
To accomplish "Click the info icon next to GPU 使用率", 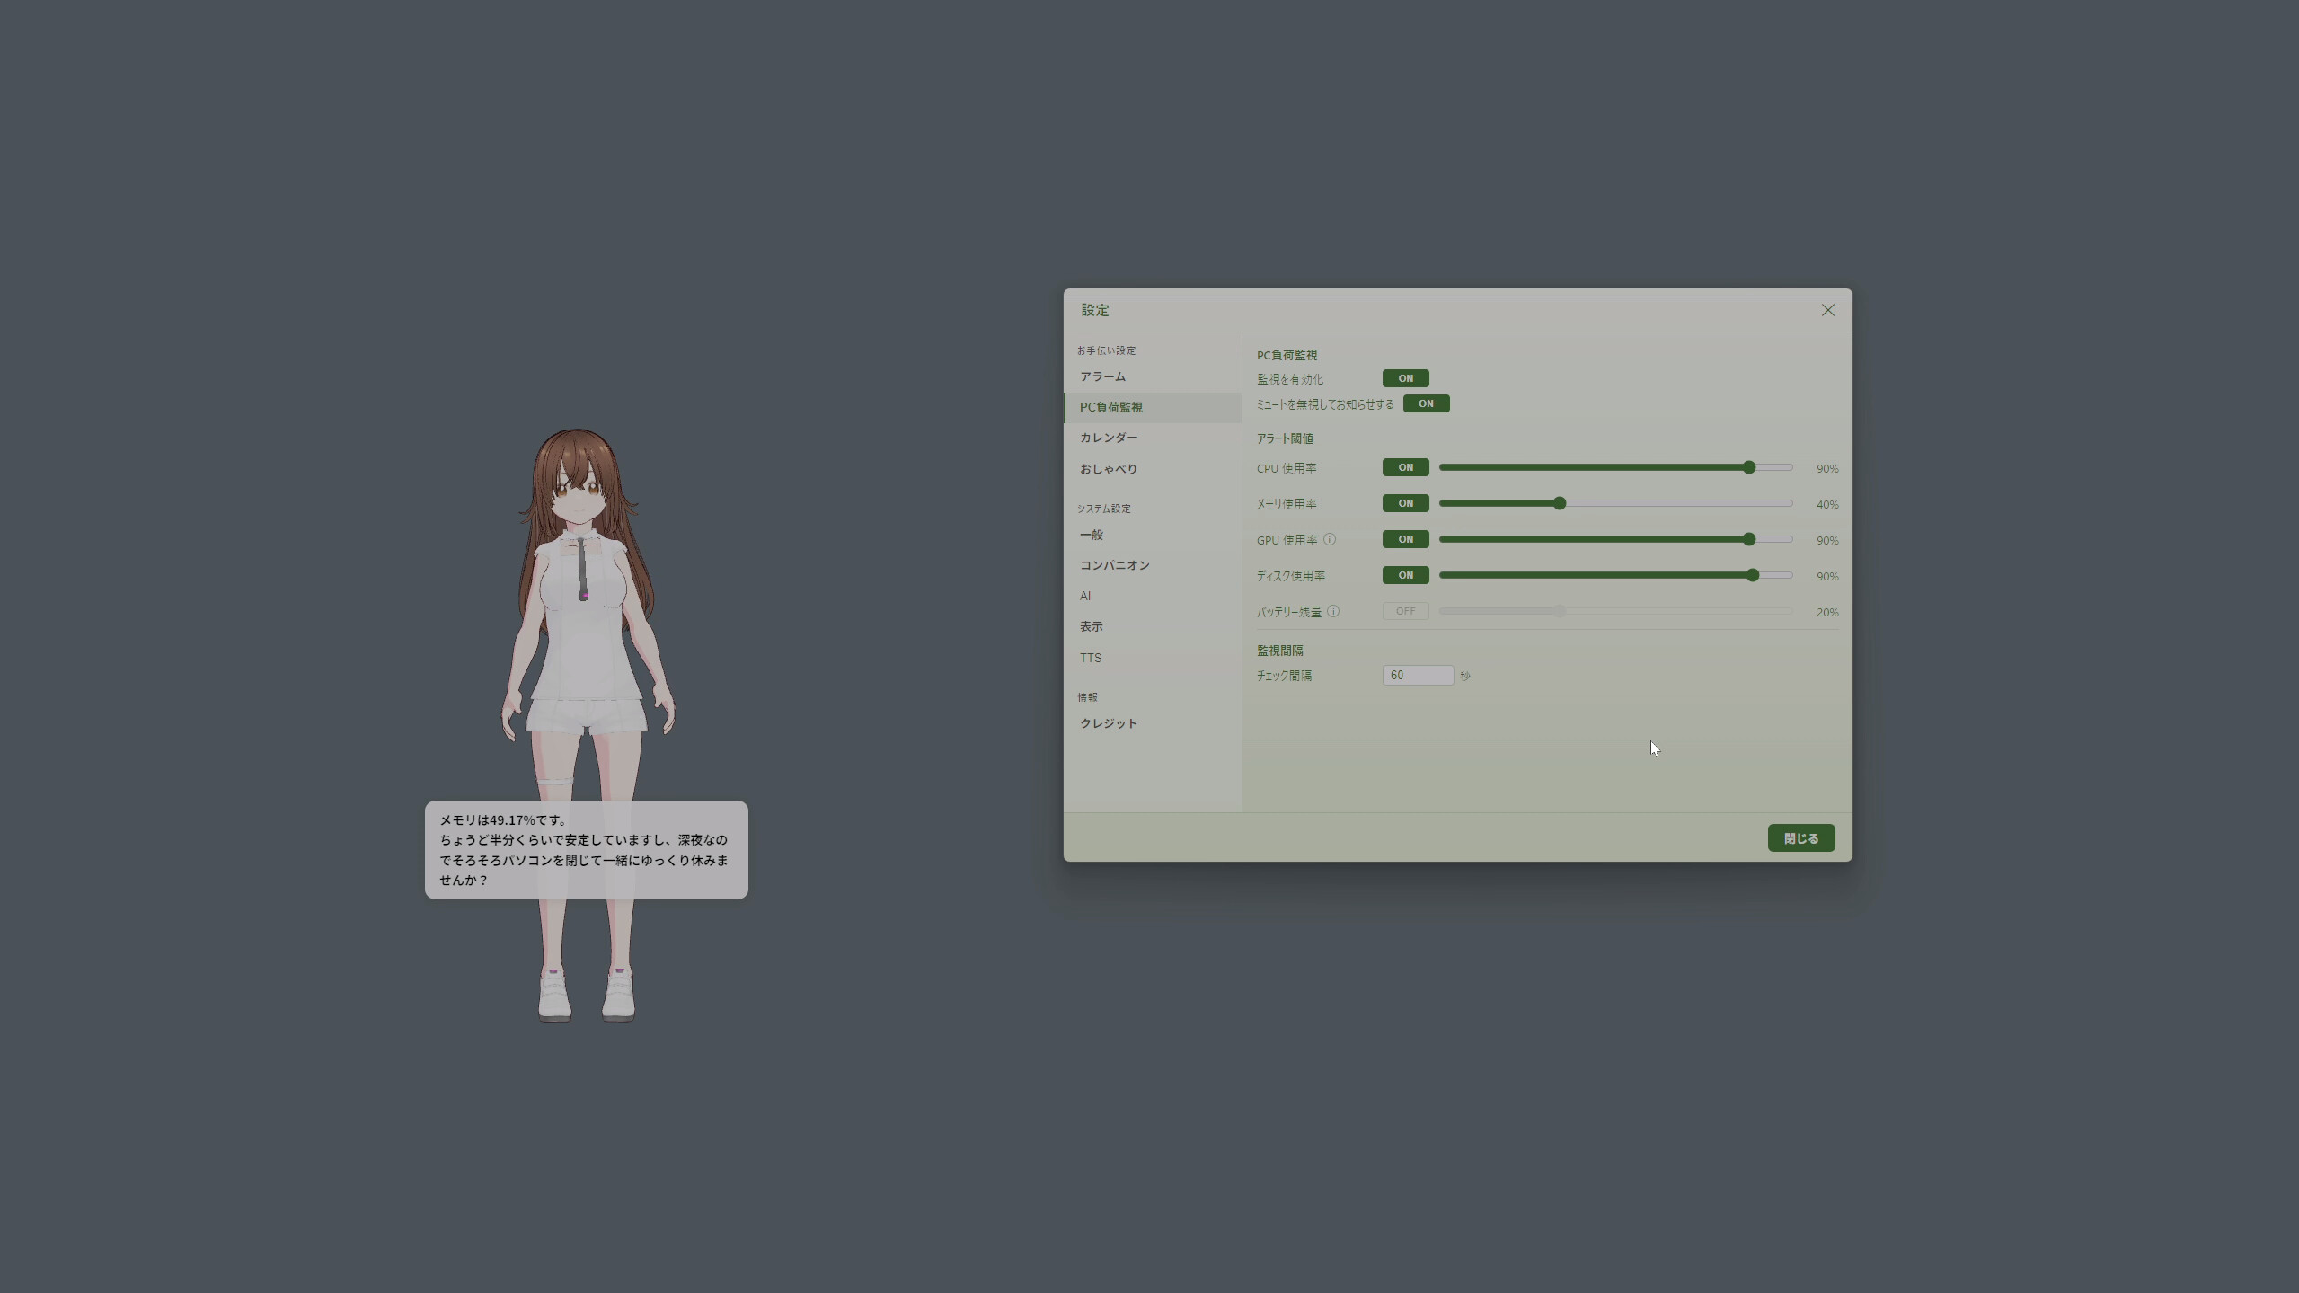I will pyautogui.click(x=1330, y=539).
